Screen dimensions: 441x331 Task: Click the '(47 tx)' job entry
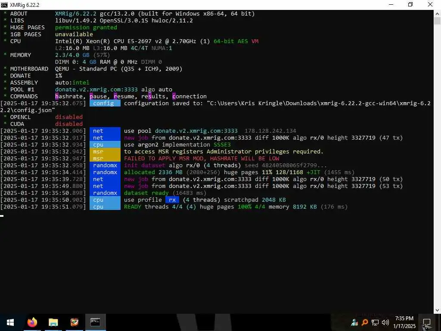(391, 137)
